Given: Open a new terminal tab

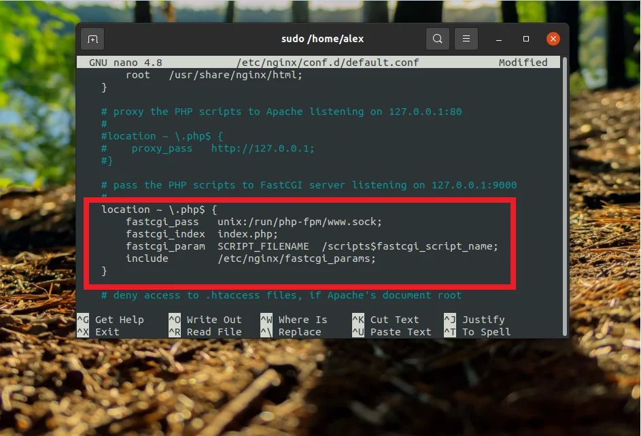Looking at the screenshot, I should click(92, 39).
